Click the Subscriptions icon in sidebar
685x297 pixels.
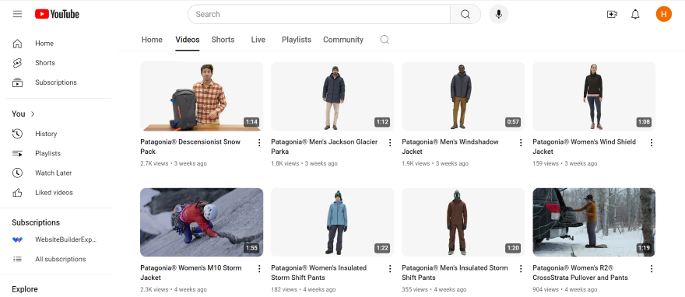(17, 82)
